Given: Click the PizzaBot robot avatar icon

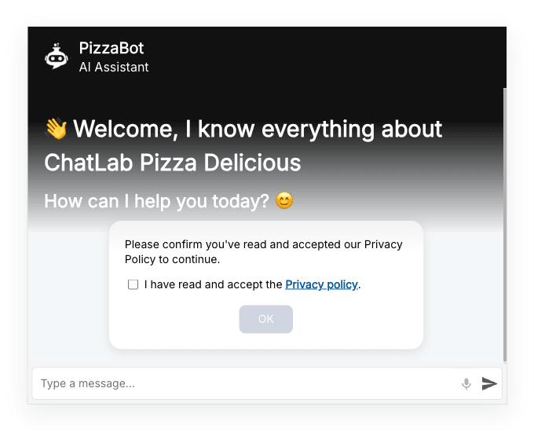Looking at the screenshot, I should (57, 57).
